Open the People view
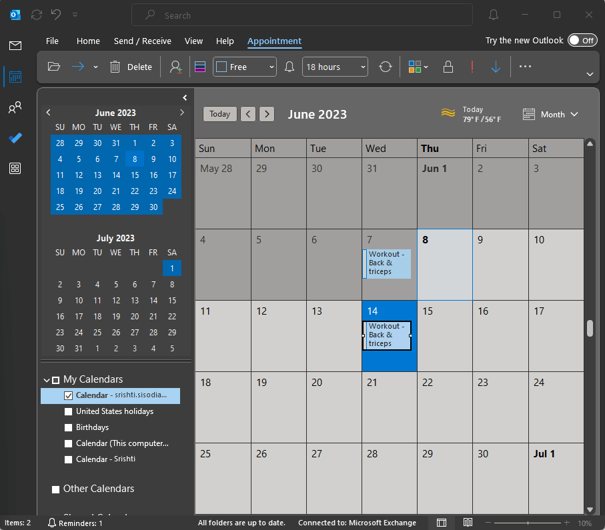605x530 pixels. tap(15, 107)
